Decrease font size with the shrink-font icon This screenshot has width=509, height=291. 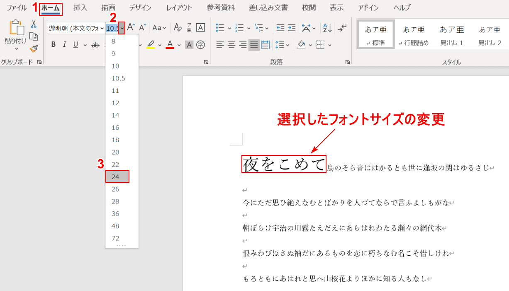[x=143, y=28]
